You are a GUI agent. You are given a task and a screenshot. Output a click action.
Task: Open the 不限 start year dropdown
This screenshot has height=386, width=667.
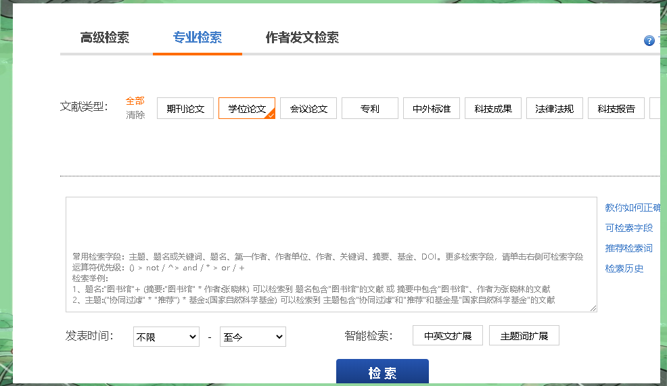166,337
